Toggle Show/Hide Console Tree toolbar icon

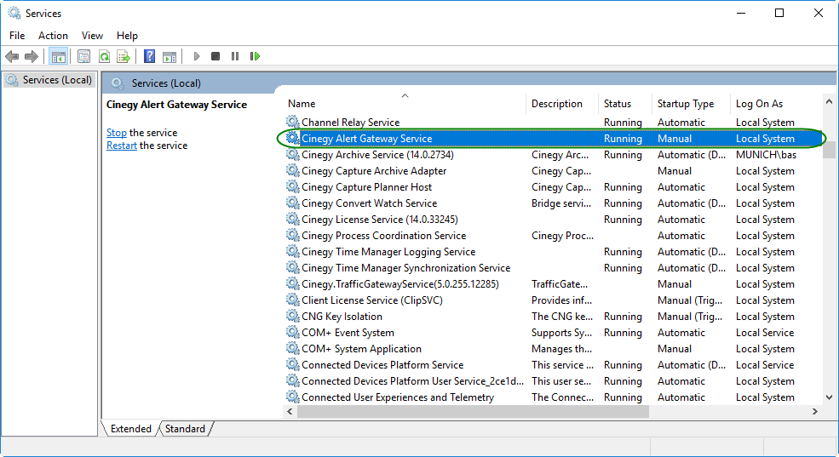click(58, 56)
